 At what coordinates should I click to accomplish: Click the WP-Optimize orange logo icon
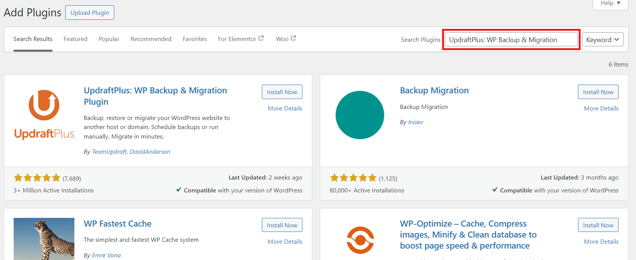(360, 240)
